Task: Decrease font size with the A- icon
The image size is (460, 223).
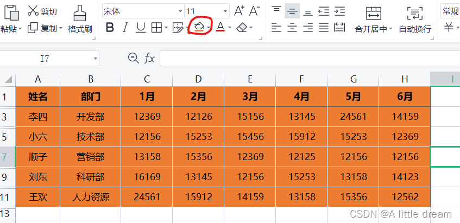Action: [254, 11]
